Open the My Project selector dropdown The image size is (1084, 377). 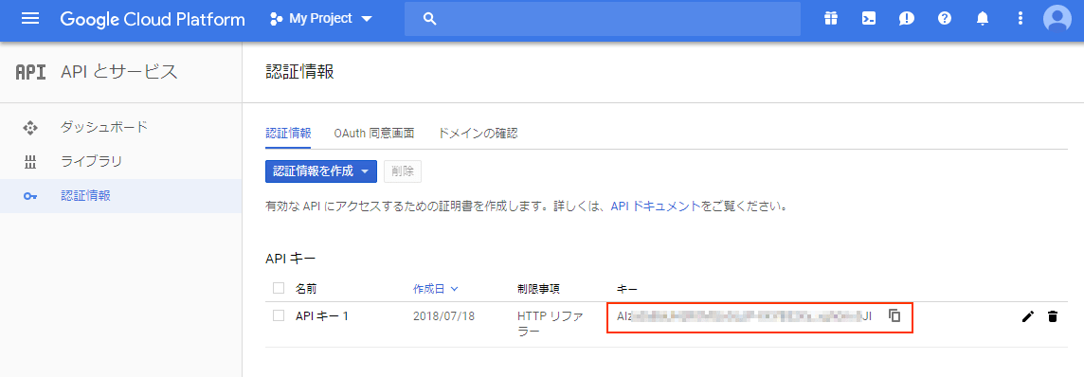pyautogui.click(x=321, y=19)
